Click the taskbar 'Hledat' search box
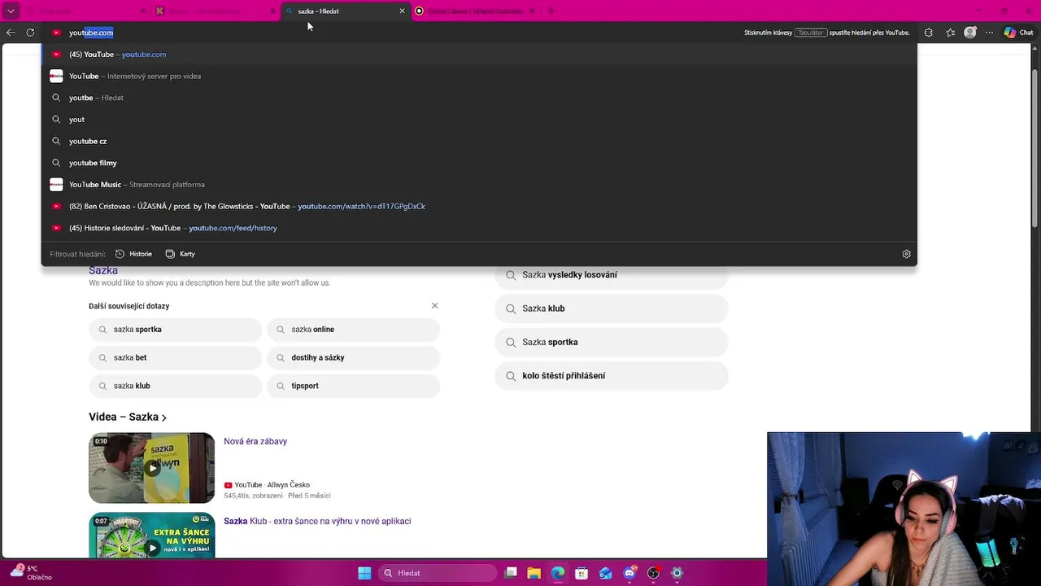Screen dimensions: 1041x586 438,573
